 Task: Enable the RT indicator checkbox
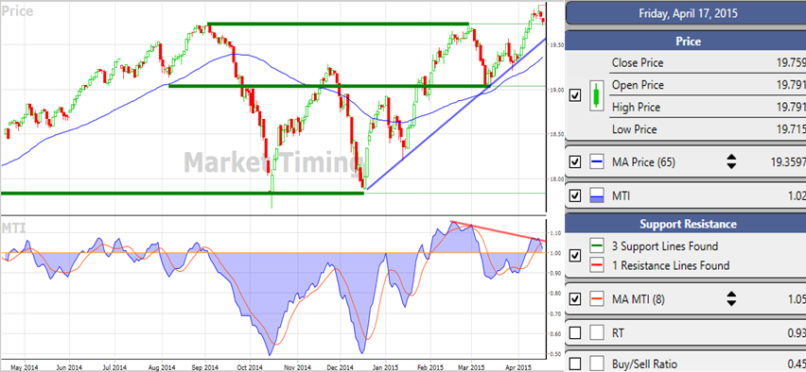click(x=576, y=333)
